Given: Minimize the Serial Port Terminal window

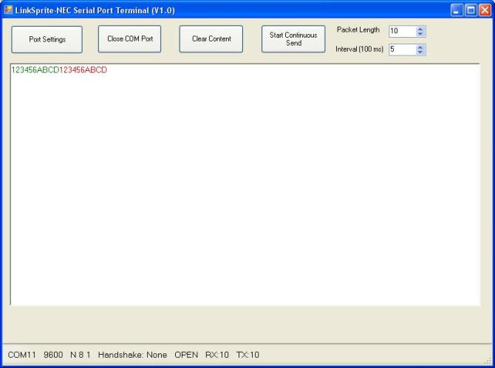Looking at the screenshot, I should point(457,10).
